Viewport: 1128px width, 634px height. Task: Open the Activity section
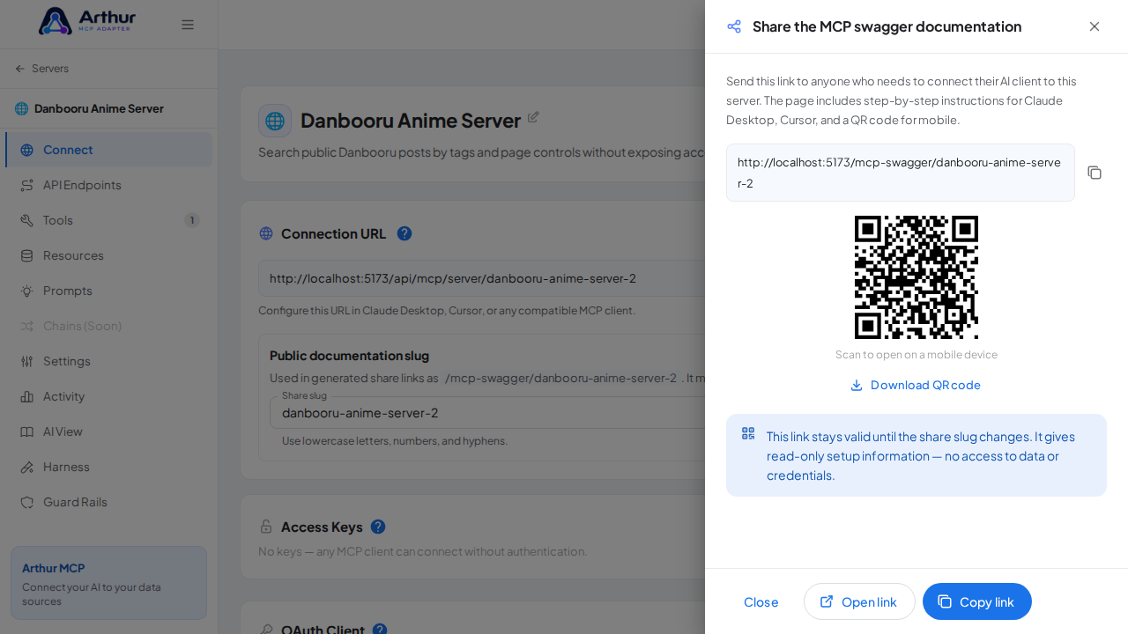coord(109,396)
